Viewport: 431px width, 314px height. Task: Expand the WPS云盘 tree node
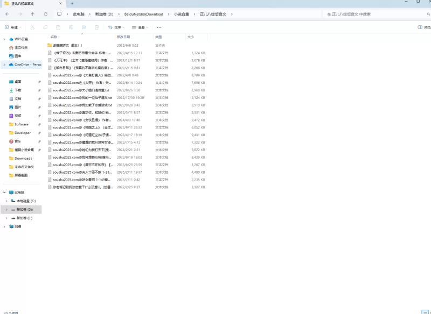[x=4, y=39]
